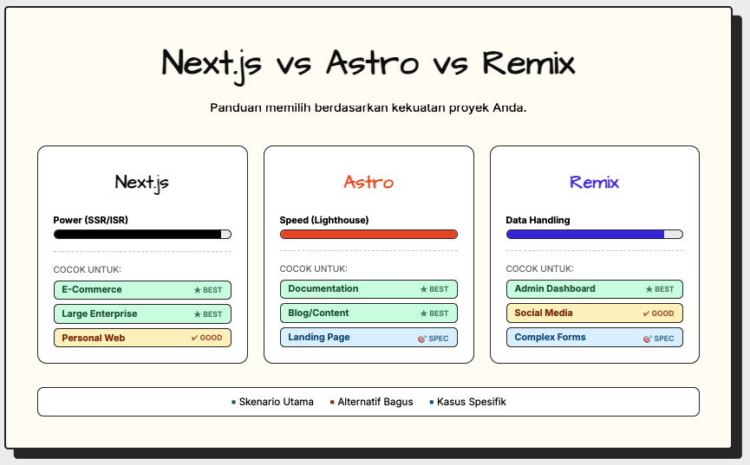Click the Next.js card heading
The height and width of the screenshot is (465, 750).
[x=142, y=183]
